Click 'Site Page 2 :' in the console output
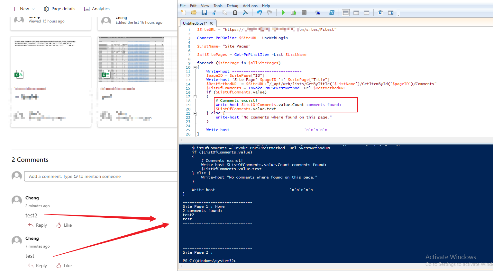 (x=198, y=252)
